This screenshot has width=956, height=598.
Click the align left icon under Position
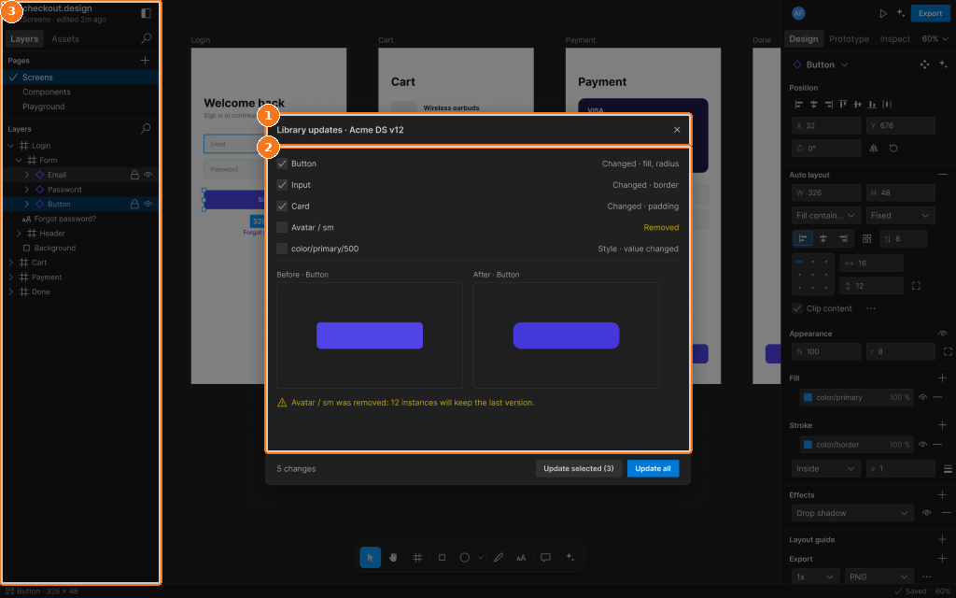(x=799, y=105)
